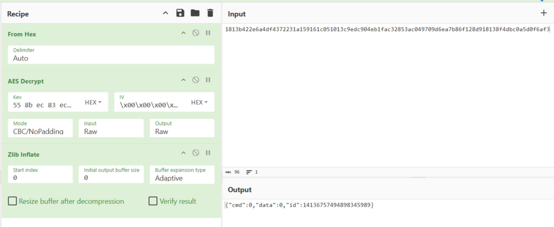Set breakpoint on From Hex operation

click(208, 33)
